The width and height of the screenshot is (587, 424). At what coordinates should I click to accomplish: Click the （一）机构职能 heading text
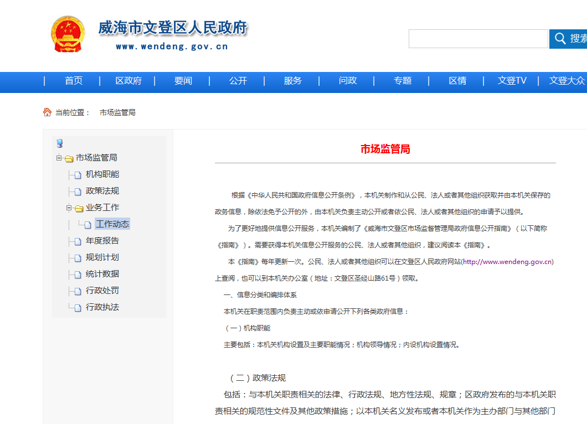coord(247,328)
